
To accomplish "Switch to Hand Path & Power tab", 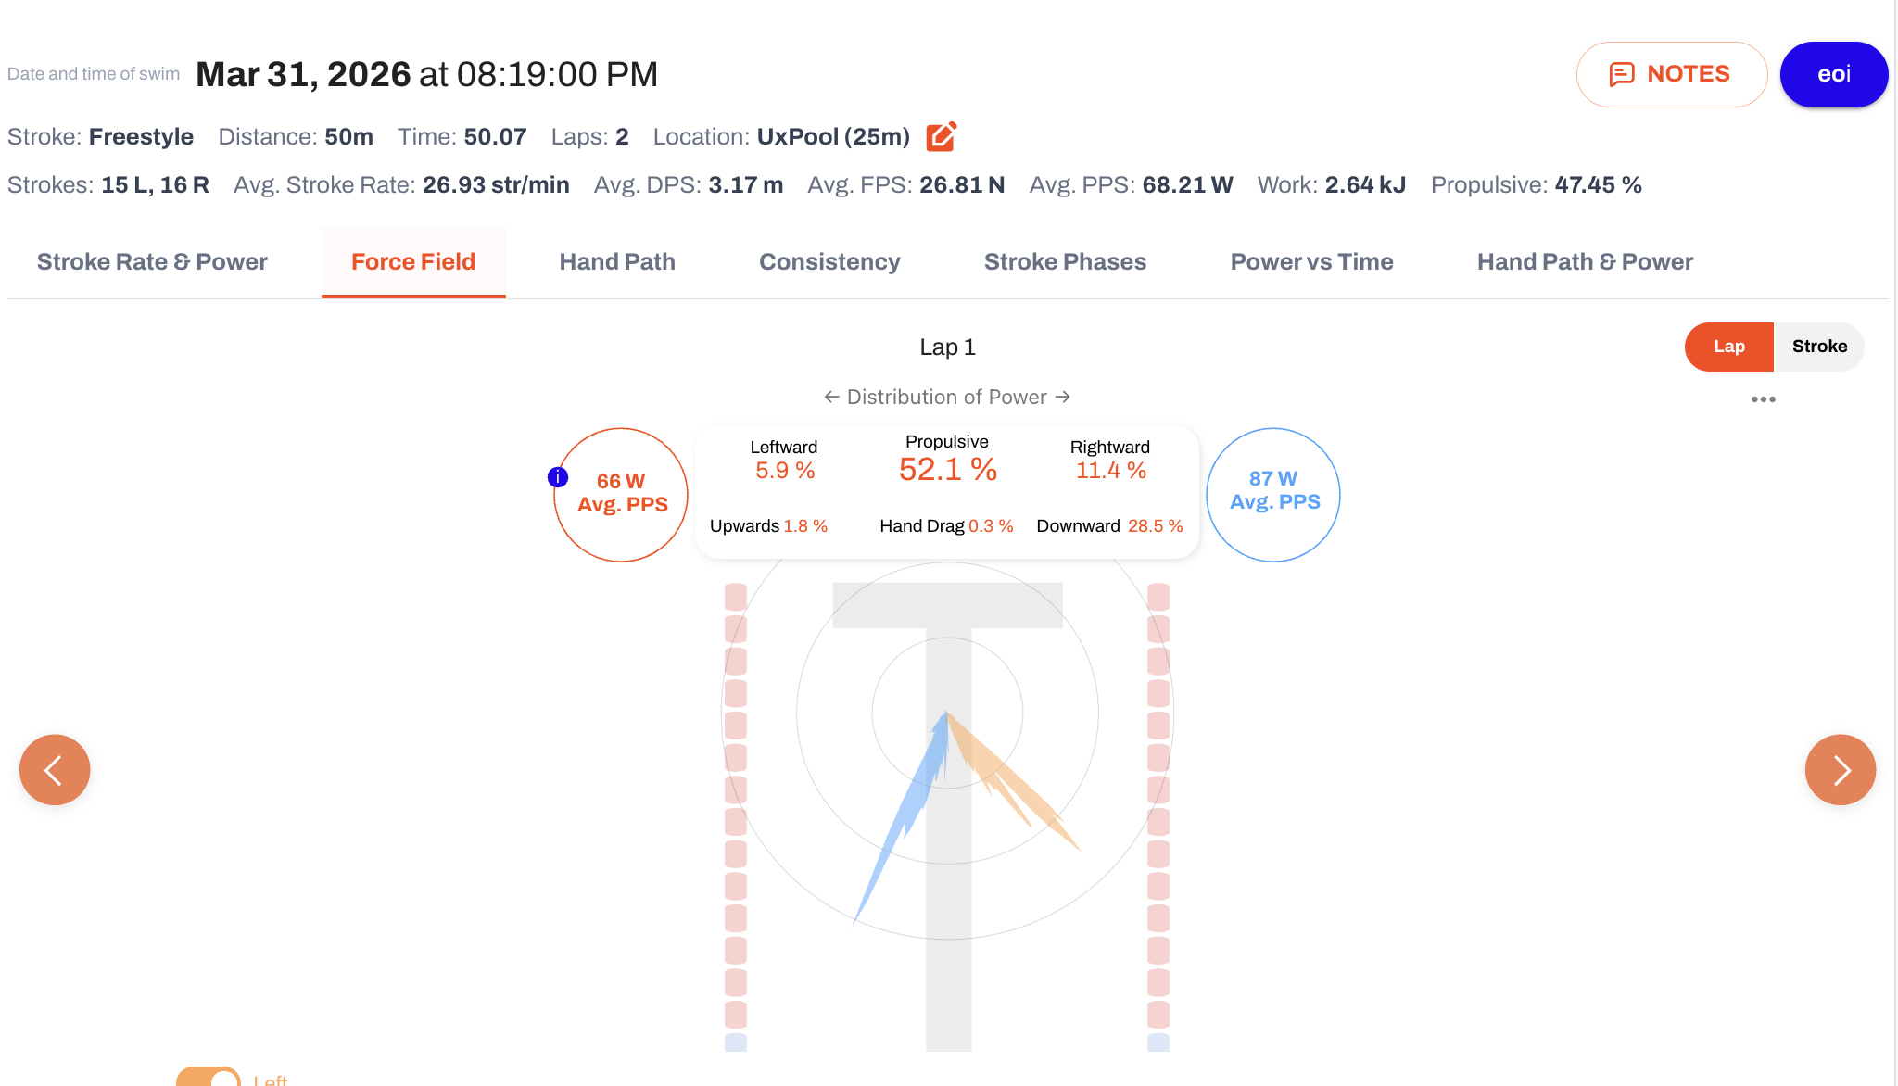I will (1585, 262).
